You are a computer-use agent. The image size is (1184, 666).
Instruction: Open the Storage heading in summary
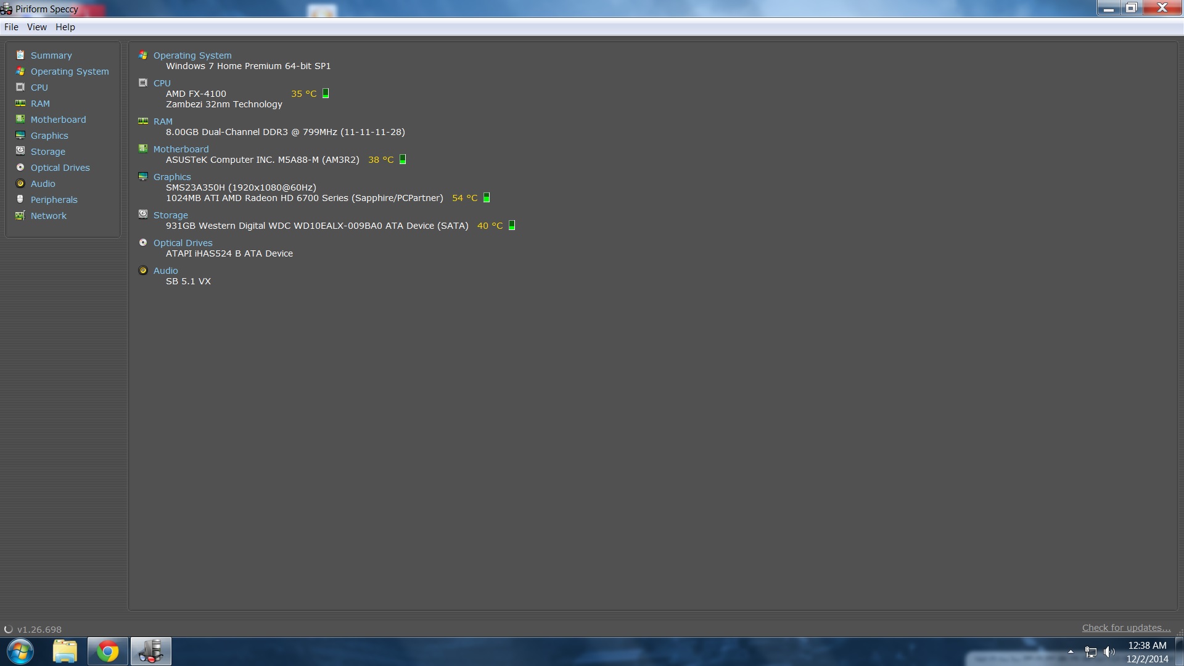point(171,215)
